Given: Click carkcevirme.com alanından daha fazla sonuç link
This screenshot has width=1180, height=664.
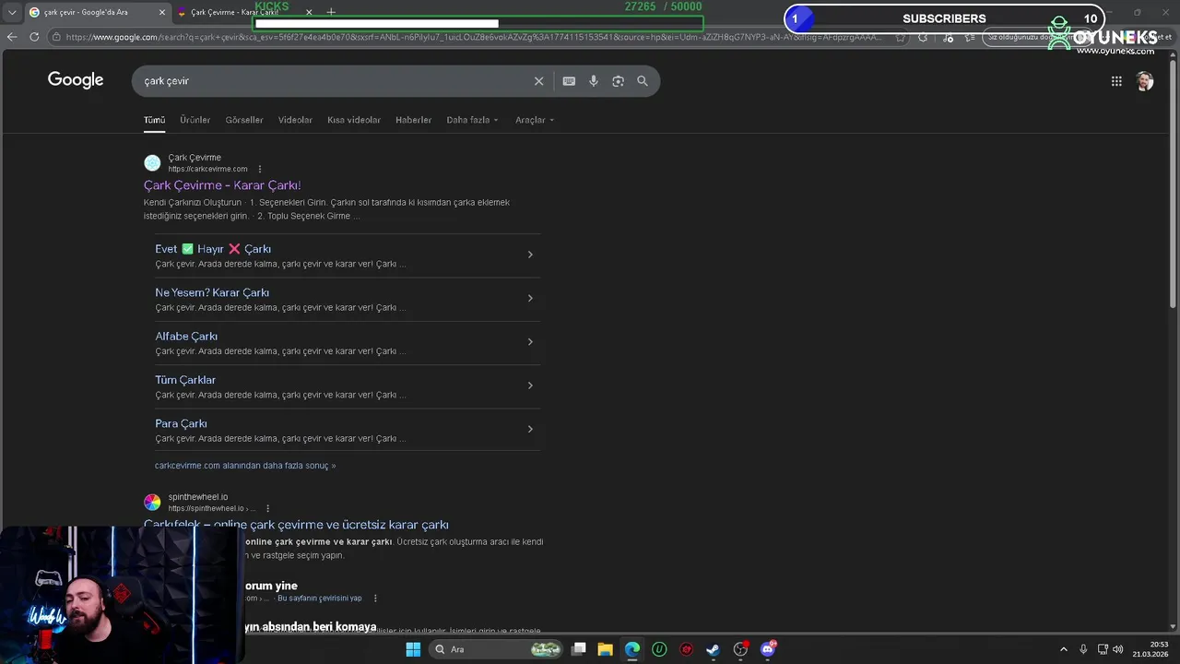Looking at the screenshot, I should 245,466.
